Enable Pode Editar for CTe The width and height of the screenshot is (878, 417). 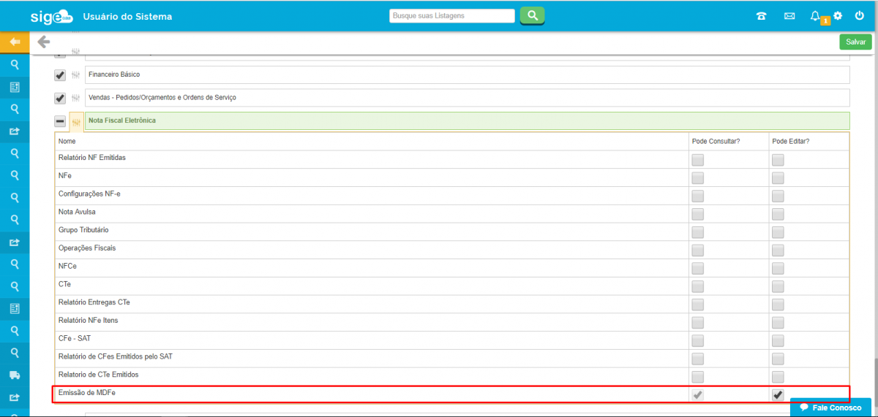tap(778, 286)
